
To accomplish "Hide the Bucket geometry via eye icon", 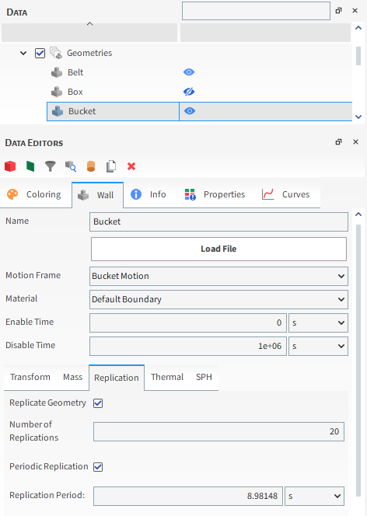I will coord(190,111).
